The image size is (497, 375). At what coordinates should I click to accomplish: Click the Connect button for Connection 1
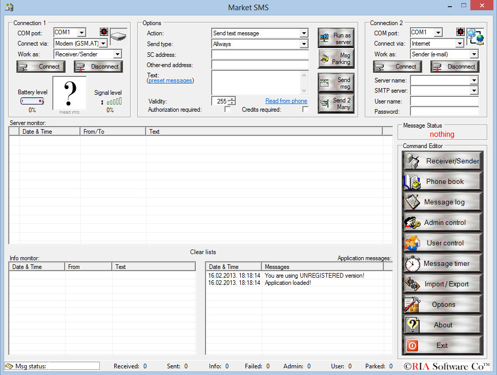40,66
